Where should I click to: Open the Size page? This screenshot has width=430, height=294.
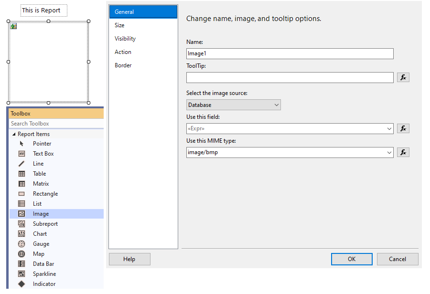click(x=143, y=25)
